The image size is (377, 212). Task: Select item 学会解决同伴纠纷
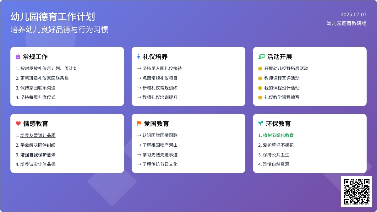click(36, 145)
